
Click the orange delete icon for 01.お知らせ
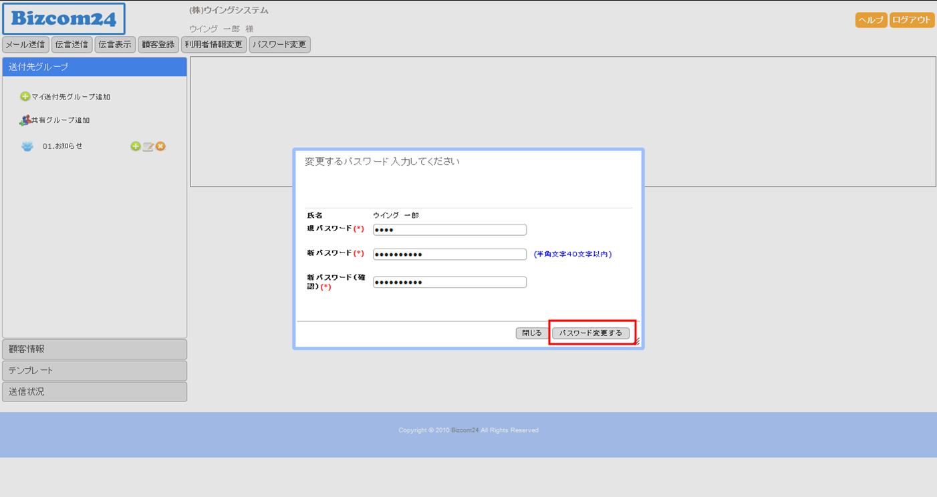click(x=160, y=146)
